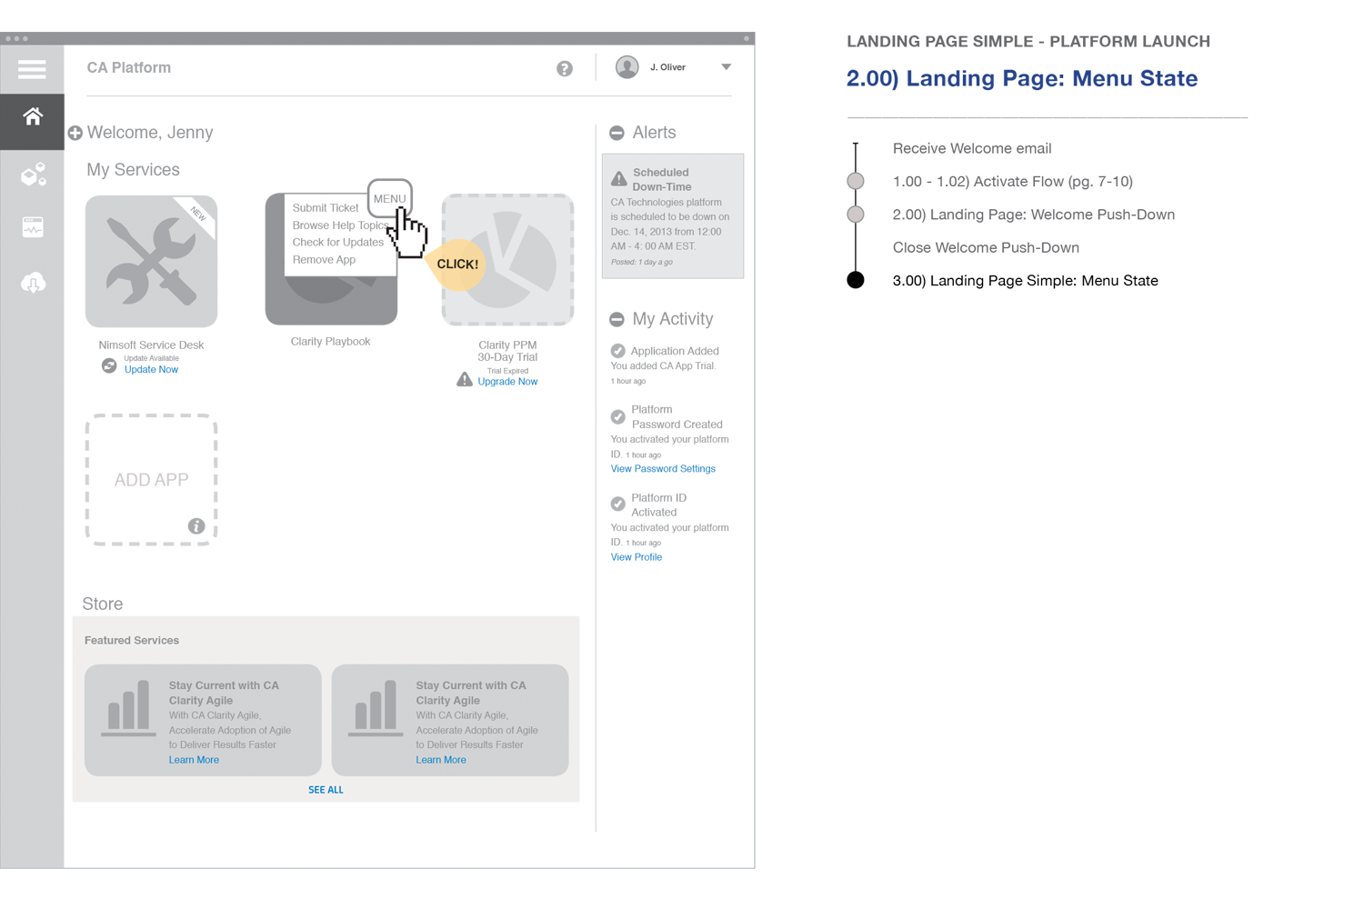Select the 1.00 - 1.02 Activate Flow step marker
The width and height of the screenshot is (1364, 909).
856,181
